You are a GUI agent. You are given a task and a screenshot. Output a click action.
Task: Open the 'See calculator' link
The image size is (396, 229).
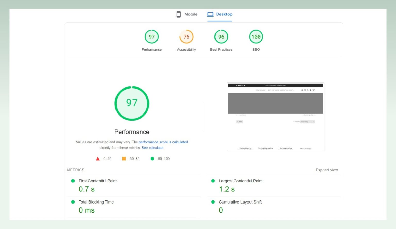click(x=153, y=148)
